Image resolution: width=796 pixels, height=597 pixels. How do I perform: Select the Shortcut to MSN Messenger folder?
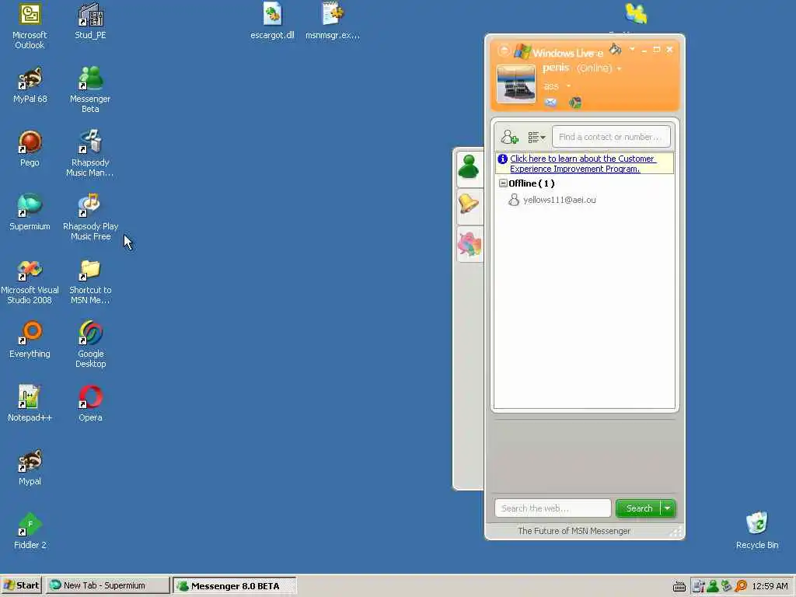coord(90,281)
